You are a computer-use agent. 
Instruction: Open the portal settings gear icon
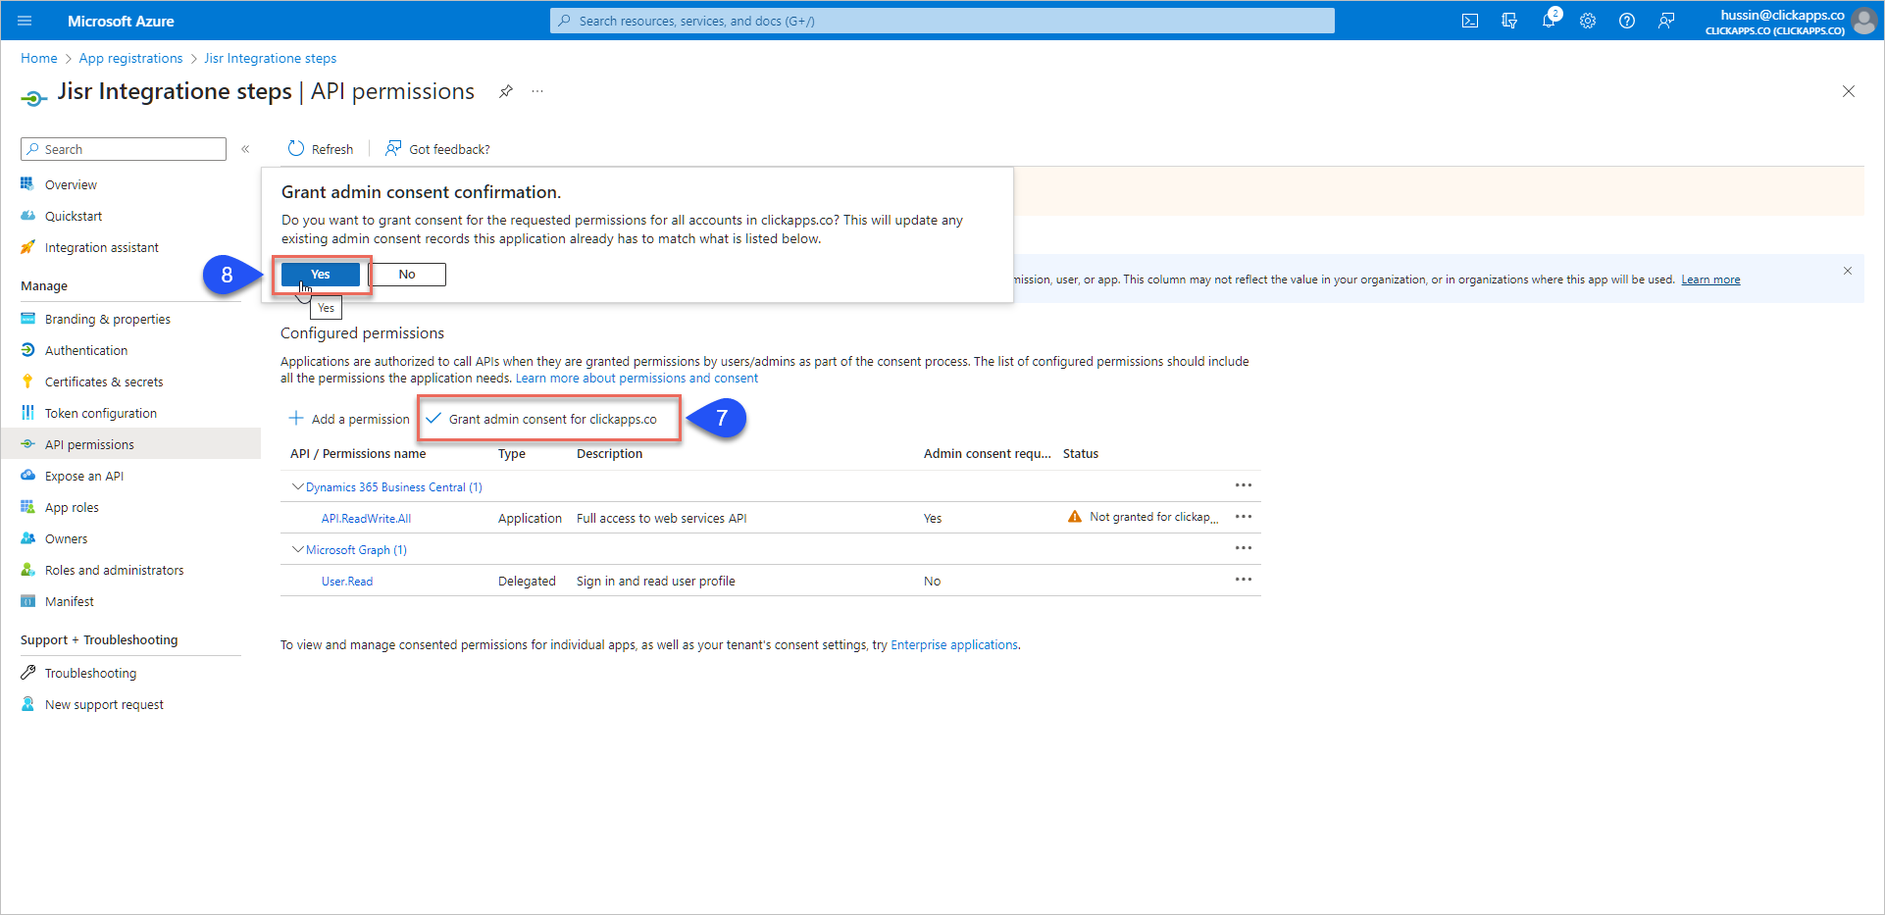pyautogui.click(x=1588, y=21)
